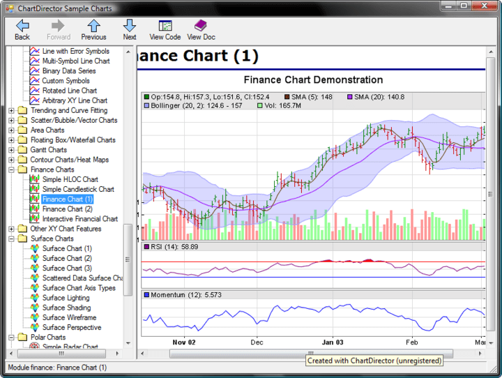This screenshot has width=502, height=378.
Task: Click the Arbitrary XY Line Chart icon
Action: pyautogui.click(x=35, y=100)
